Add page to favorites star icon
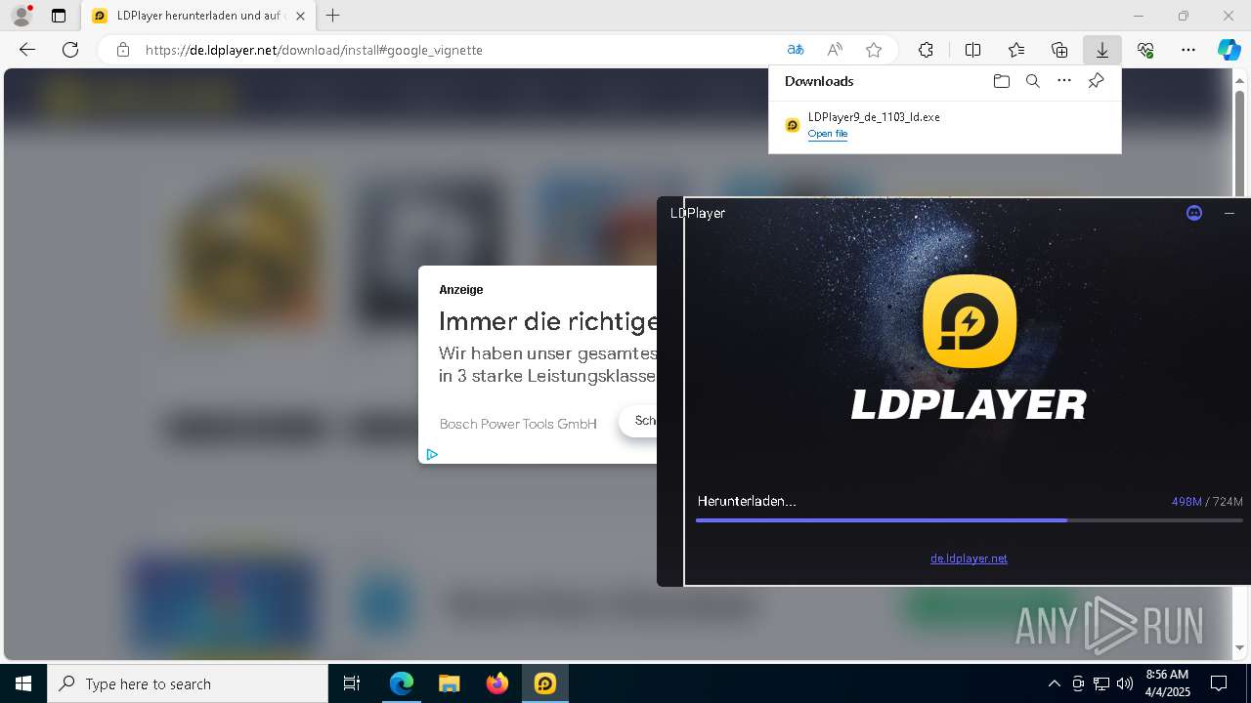This screenshot has width=1251, height=703. 874,50
